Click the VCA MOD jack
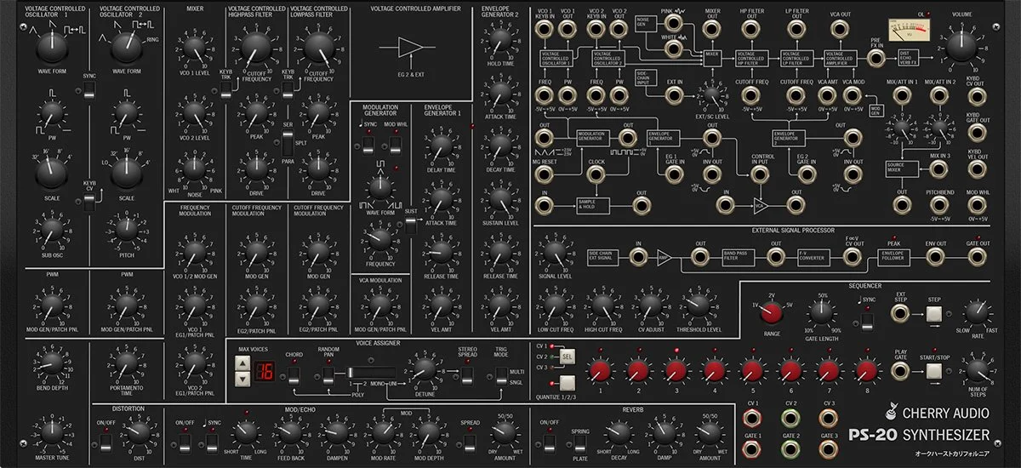This screenshot has height=468, width=1021. point(852,94)
